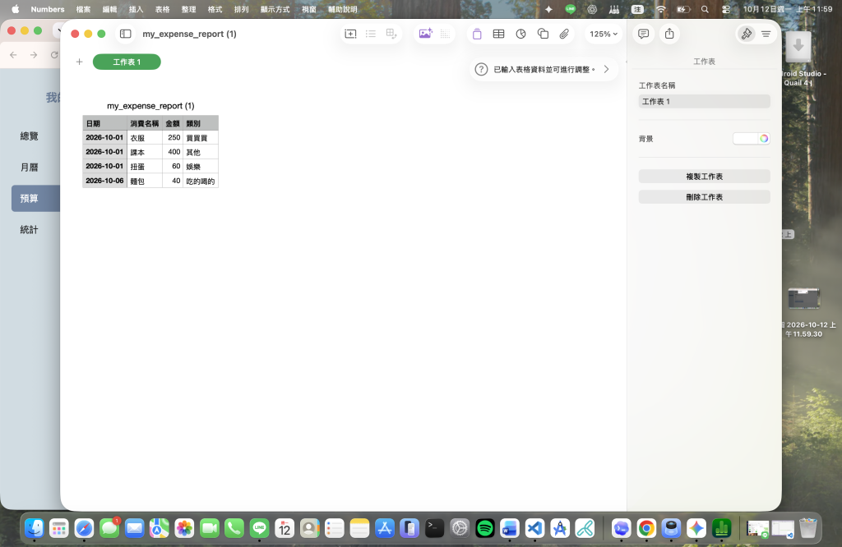The width and height of the screenshot is (842, 547).
Task: Select the 工作表 1 sheet tab
Action: pos(127,62)
